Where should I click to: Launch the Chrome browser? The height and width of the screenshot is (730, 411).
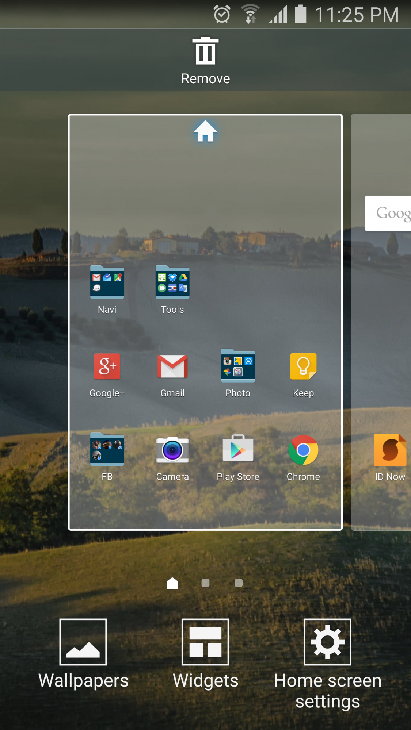coord(303,457)
